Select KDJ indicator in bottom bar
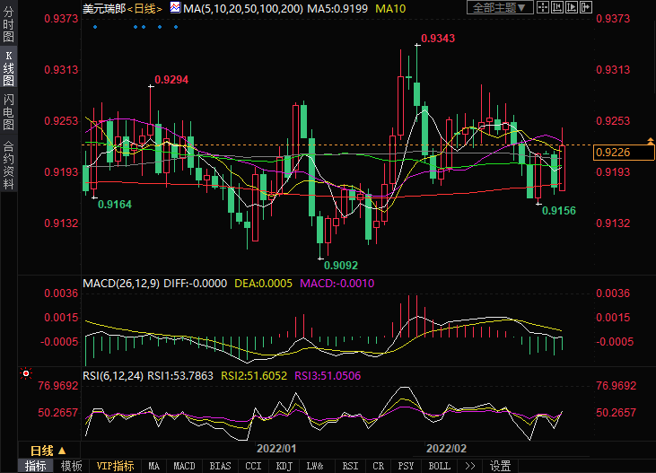The height and width of the screenshot is (473, 656). pos(284,466)
